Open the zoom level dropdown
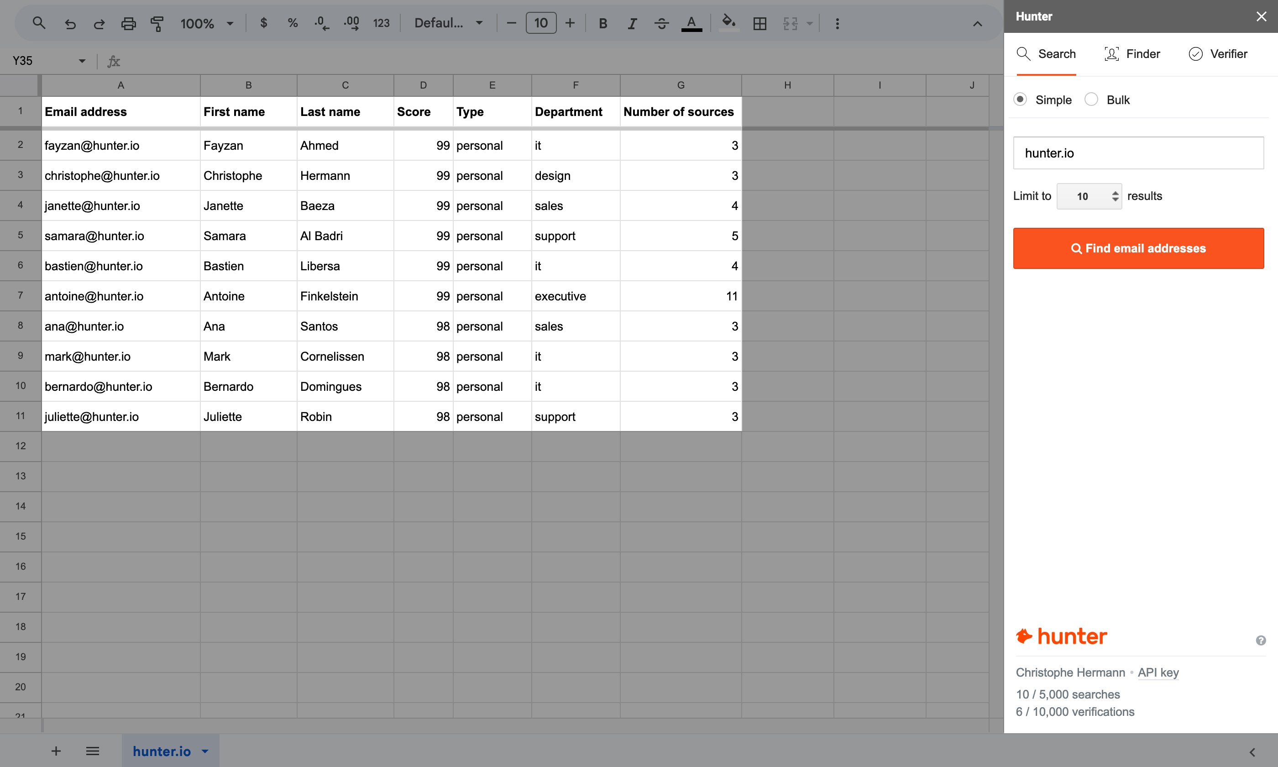This screenshot has width=1278, height=767. 207,23
